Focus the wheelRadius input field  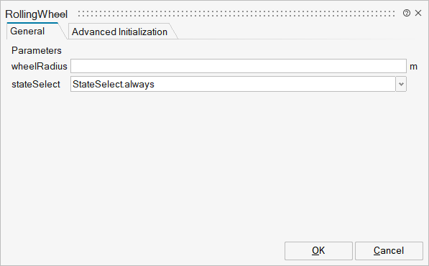click(239, 66)
